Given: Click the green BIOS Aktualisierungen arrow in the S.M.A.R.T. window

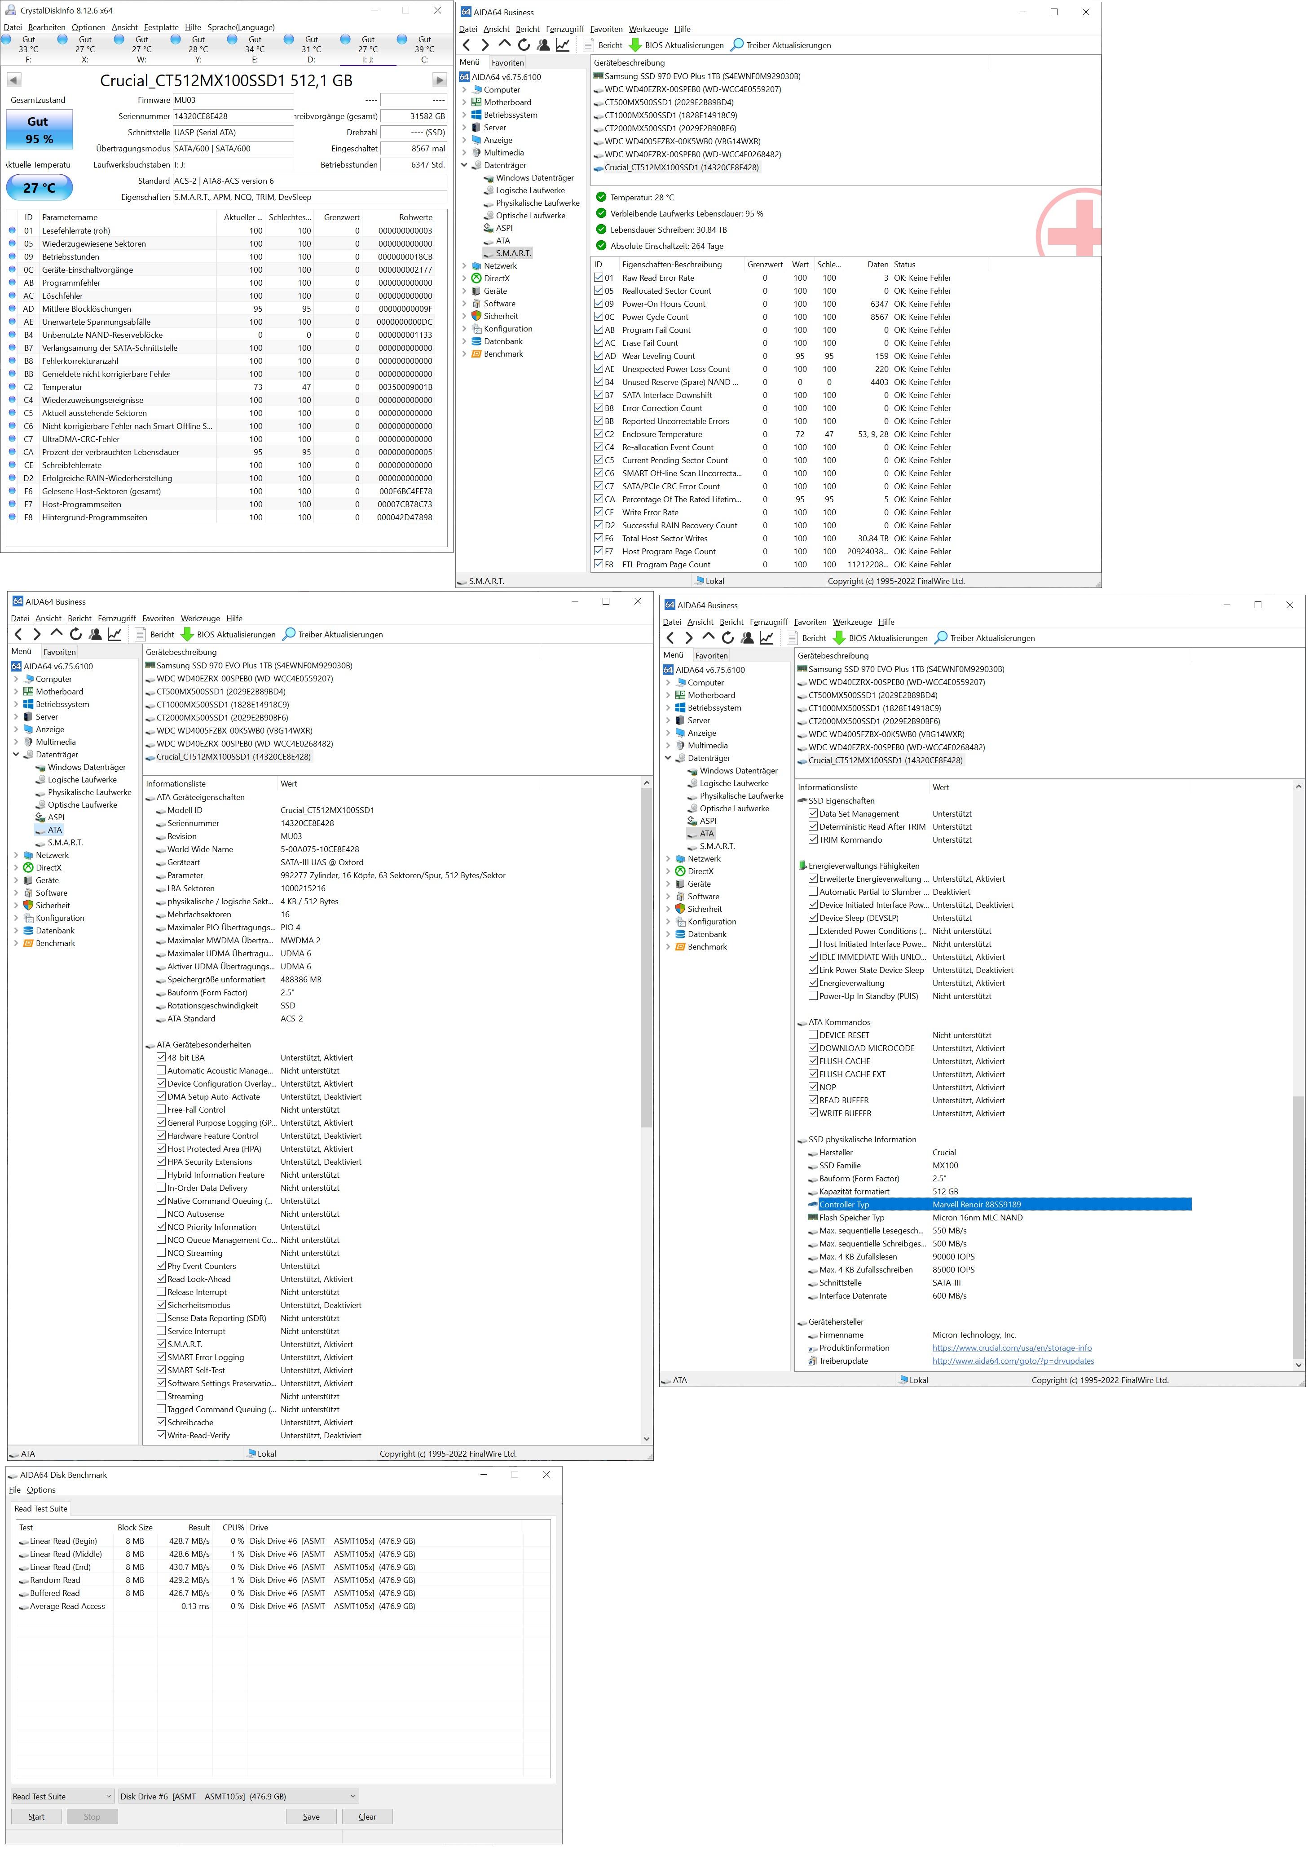Looking at the screenshot, I should point(634,45).
